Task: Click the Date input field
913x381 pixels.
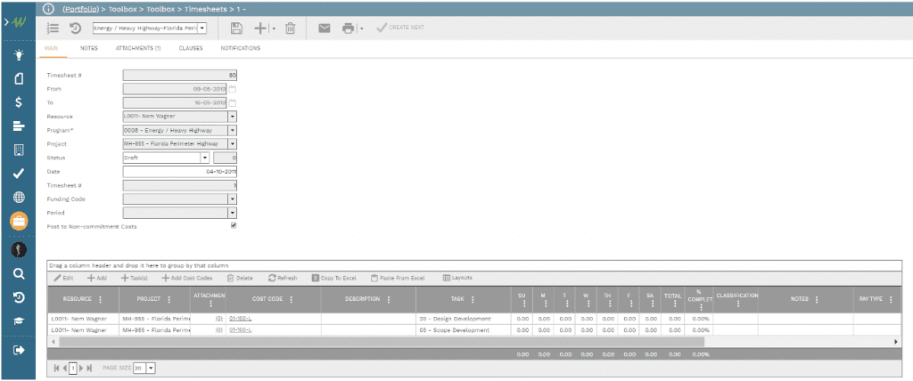Action: tap(179, 172)
